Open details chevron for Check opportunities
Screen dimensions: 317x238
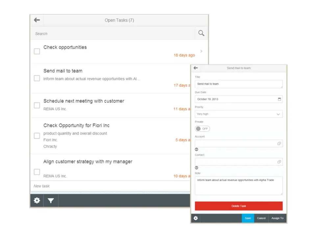click(x=201, y=51)
